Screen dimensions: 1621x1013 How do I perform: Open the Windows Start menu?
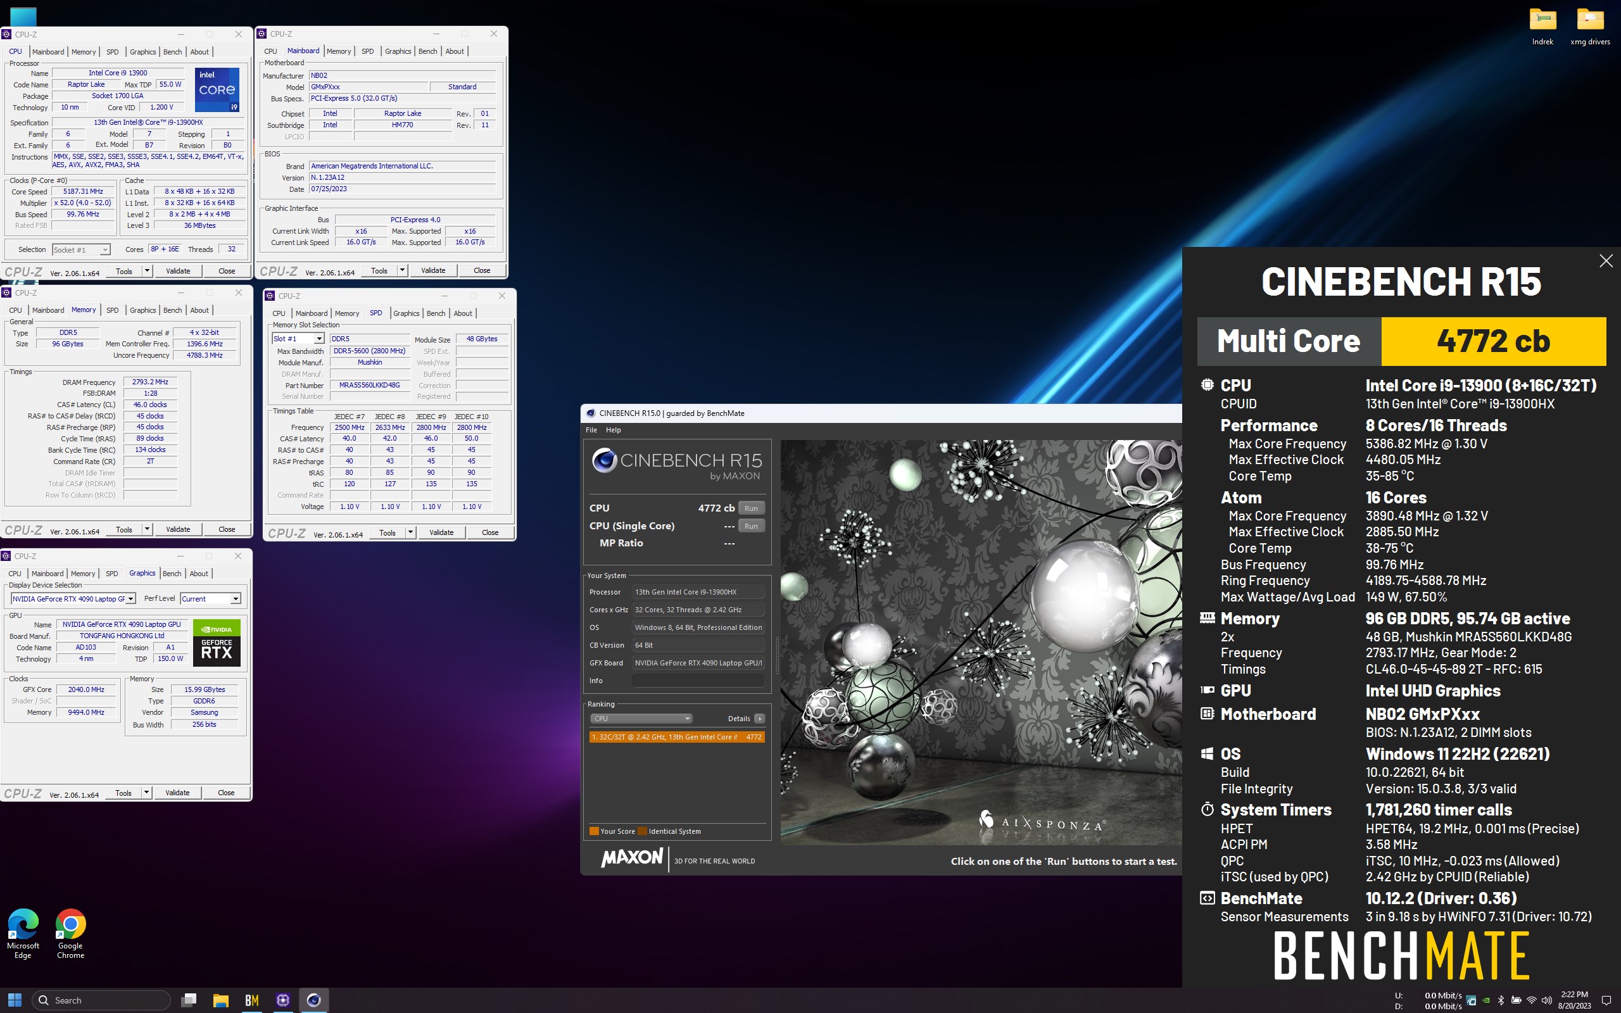pos(15,1000)
